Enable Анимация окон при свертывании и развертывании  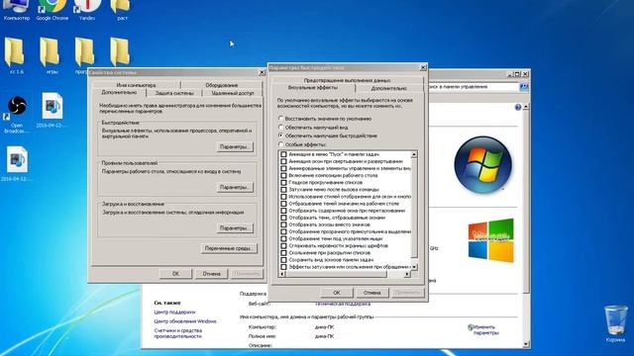tap(284, 161)
